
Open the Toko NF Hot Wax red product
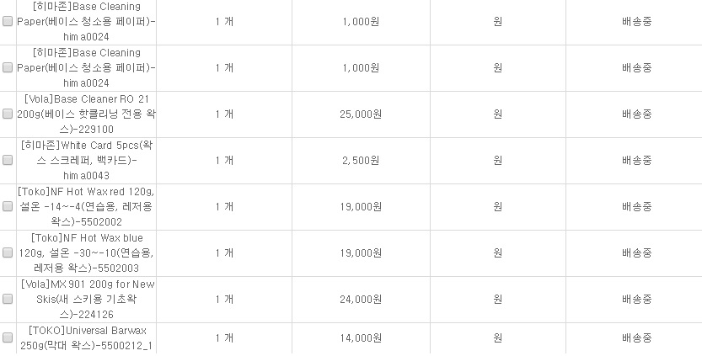[88, 207]
